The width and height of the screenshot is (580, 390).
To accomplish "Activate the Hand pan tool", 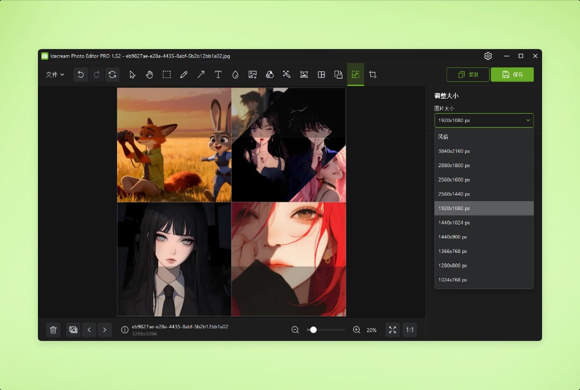I will click(x=149, y=74).
